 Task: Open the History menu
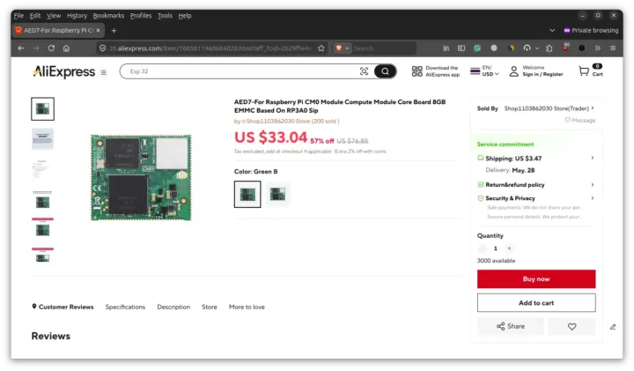point(77,15)
